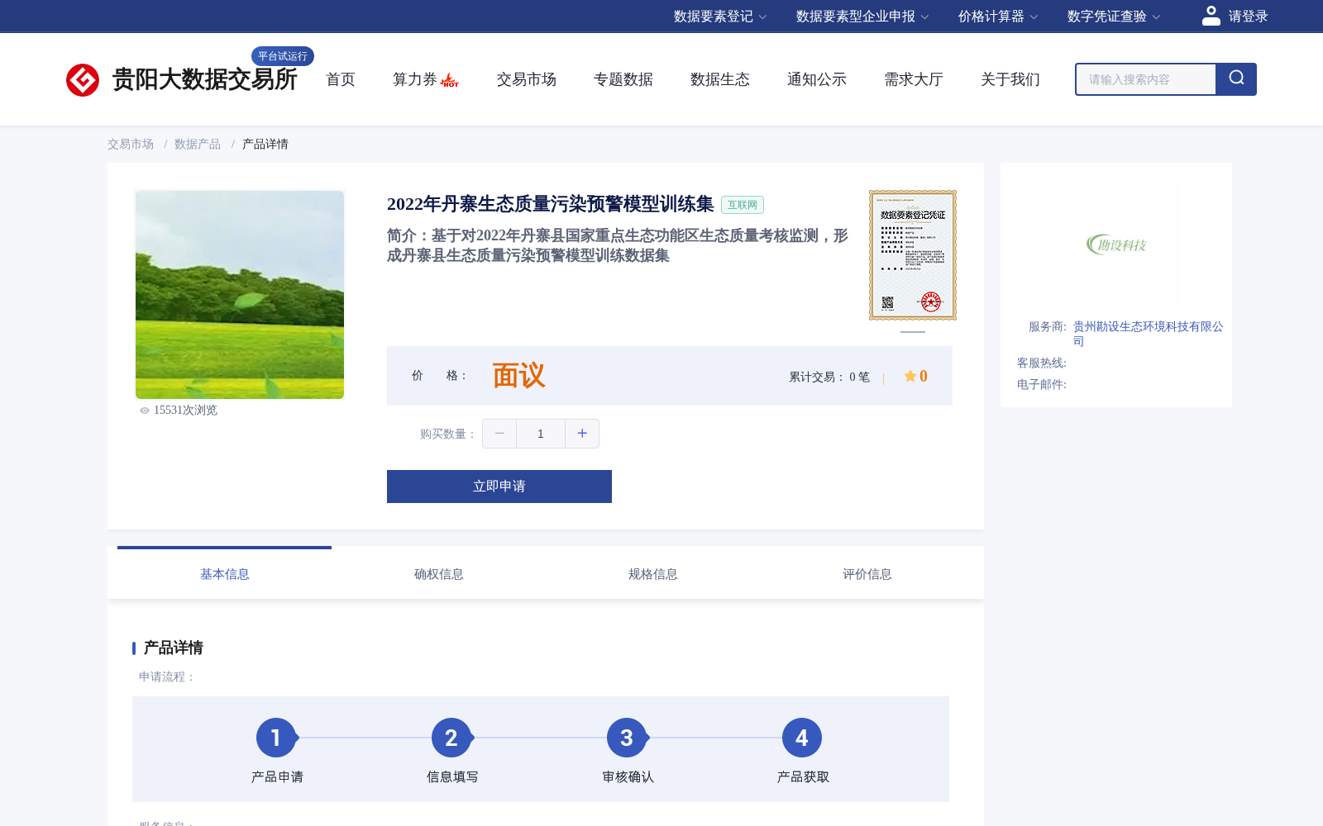Click the carousel indicator under certificate
Screen dimensions: 1323x826
(913, 332)
